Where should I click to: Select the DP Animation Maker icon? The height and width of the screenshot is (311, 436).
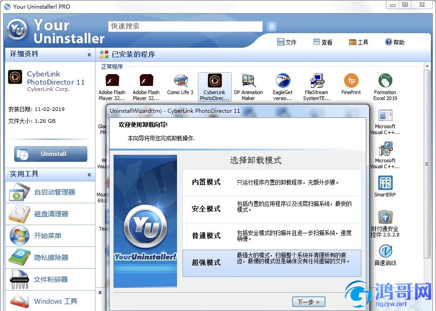248,80
